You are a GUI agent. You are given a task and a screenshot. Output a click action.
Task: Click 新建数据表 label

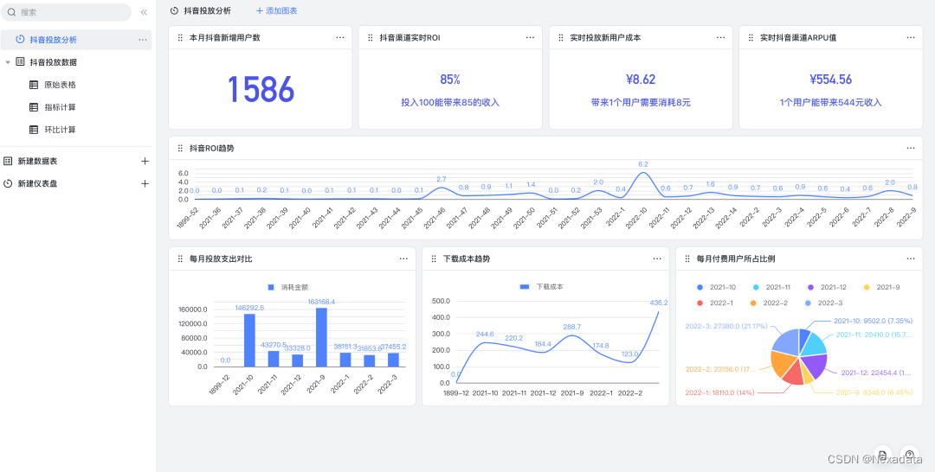(37, 161)
